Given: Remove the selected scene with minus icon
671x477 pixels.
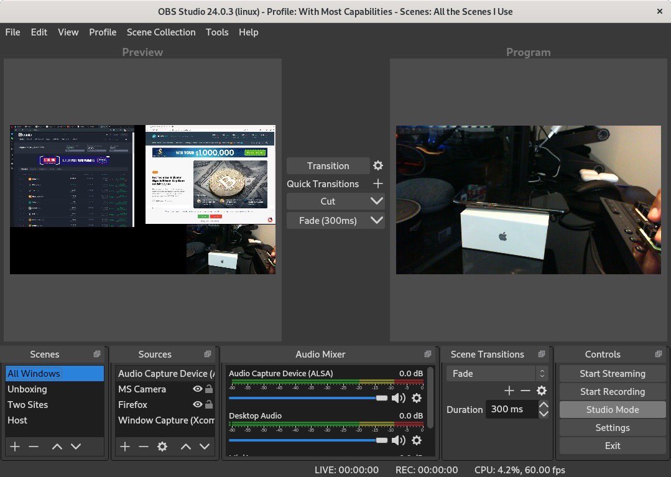Looking at the screenshot, I should 34,447.
